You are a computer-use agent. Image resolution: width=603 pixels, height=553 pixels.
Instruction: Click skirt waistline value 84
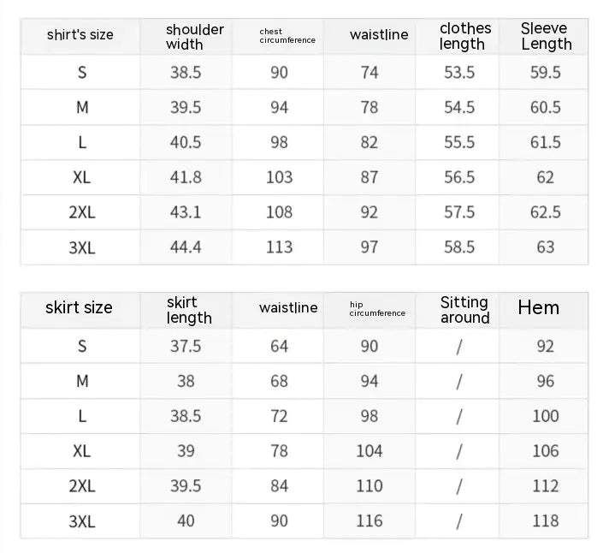click(280, 485)
